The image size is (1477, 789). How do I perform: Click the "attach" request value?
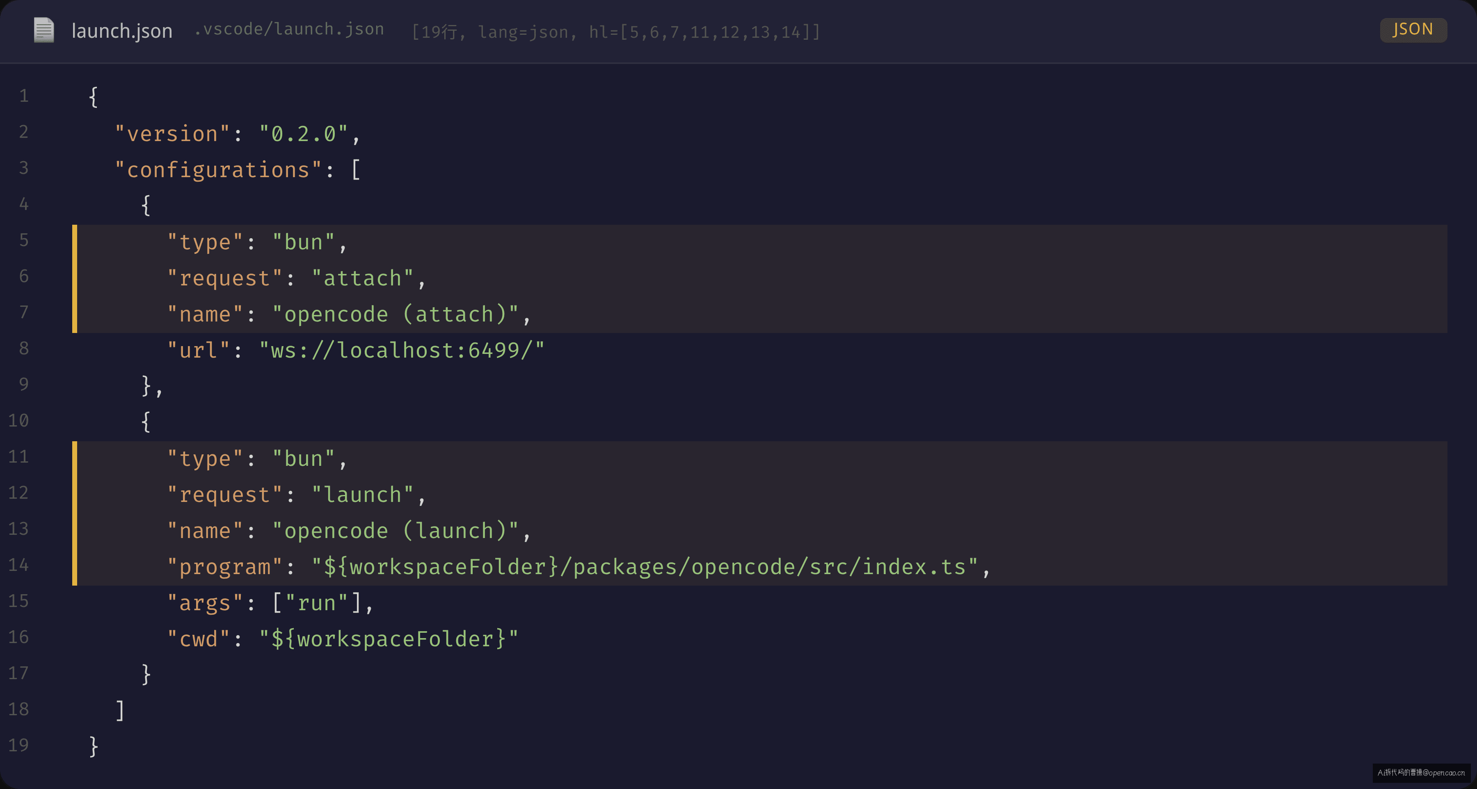pyautogui.click(x=362, y=278)
